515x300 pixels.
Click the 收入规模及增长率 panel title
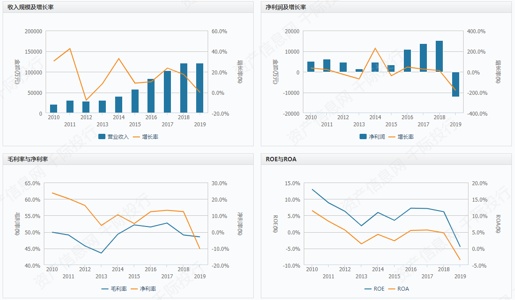pyautogui.click(x=31, y=7)
